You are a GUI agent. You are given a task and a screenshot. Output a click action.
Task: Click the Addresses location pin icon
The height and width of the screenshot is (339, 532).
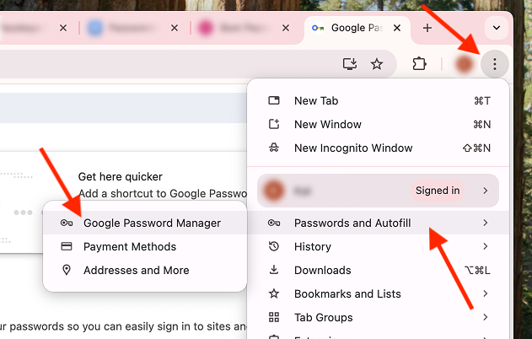point(67,270)
